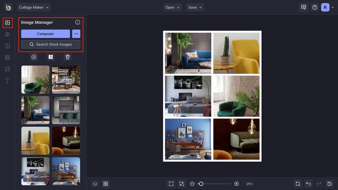Click Search Stock Images button

[50, 44]
